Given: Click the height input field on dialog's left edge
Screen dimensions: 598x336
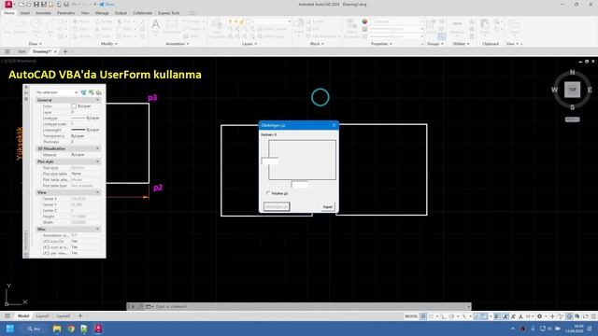Looking at the screenshot, I should (270, 161).
